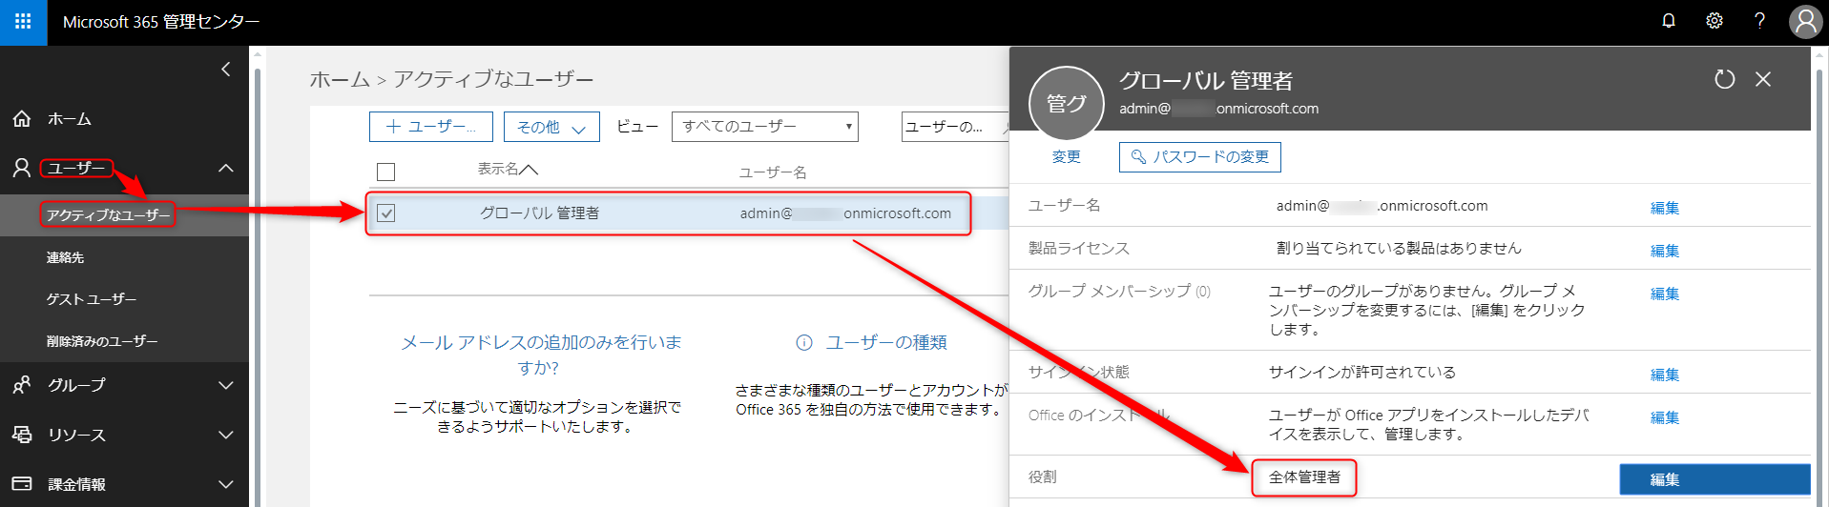Open the ユーザーの種類 link
Viewport: 1829px width, 507px height.
point(886,343)
